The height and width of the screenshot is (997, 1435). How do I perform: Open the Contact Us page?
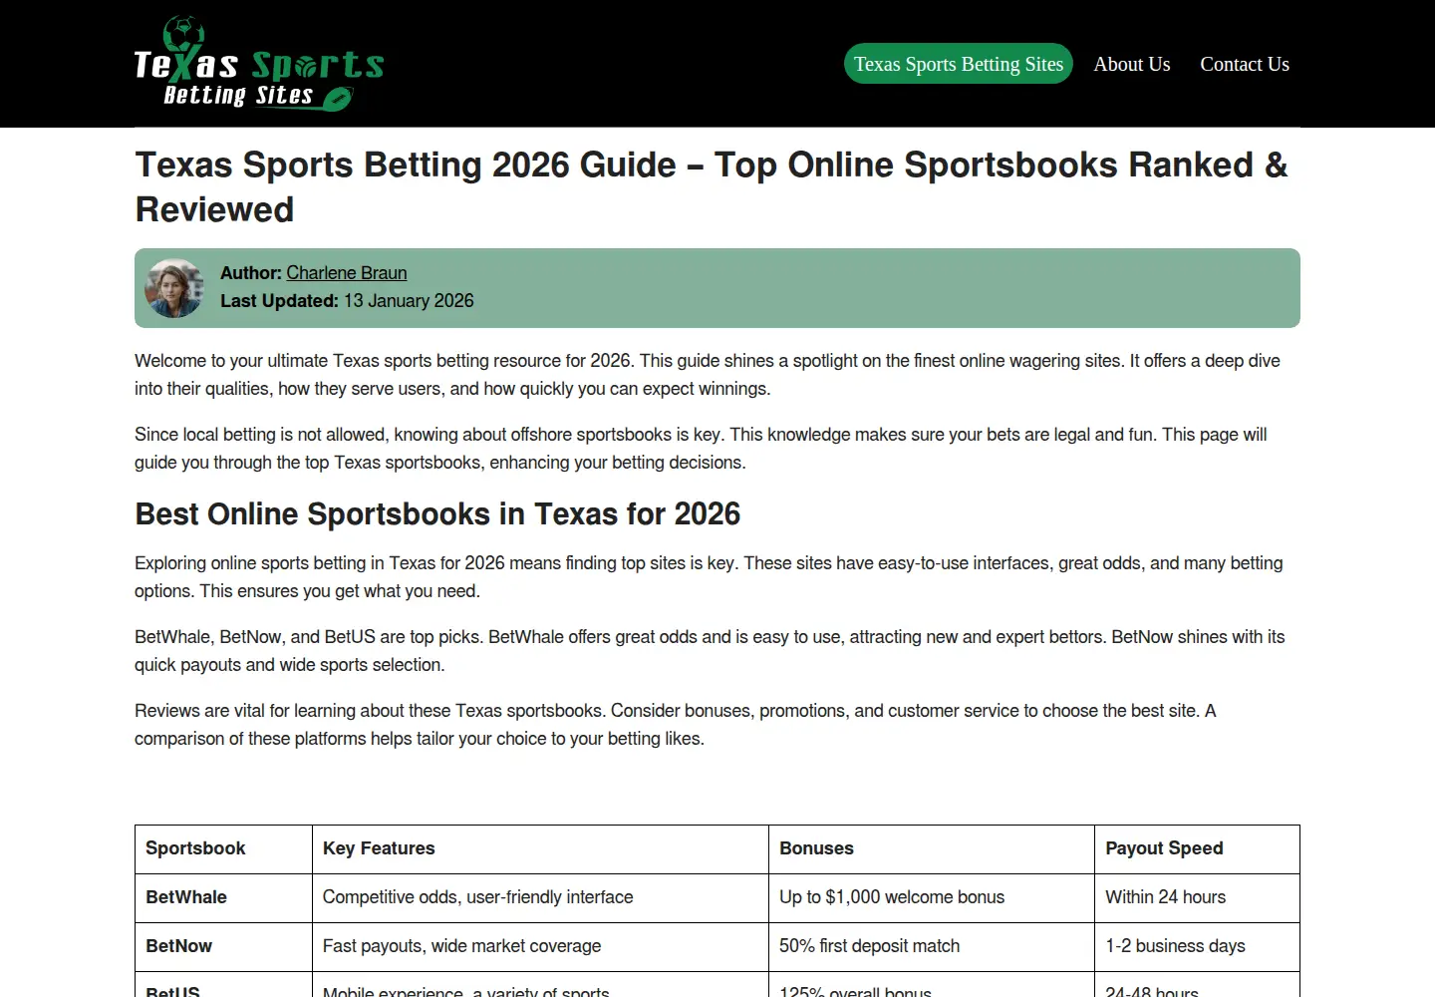1245,64
